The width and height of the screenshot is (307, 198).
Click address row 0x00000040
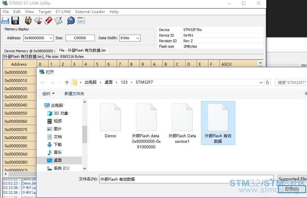point(20,105)
